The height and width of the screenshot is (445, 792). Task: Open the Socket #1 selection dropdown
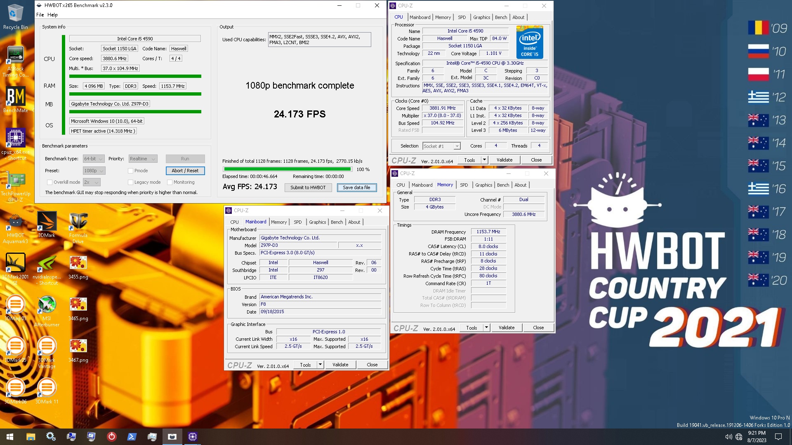click(441, 146)
